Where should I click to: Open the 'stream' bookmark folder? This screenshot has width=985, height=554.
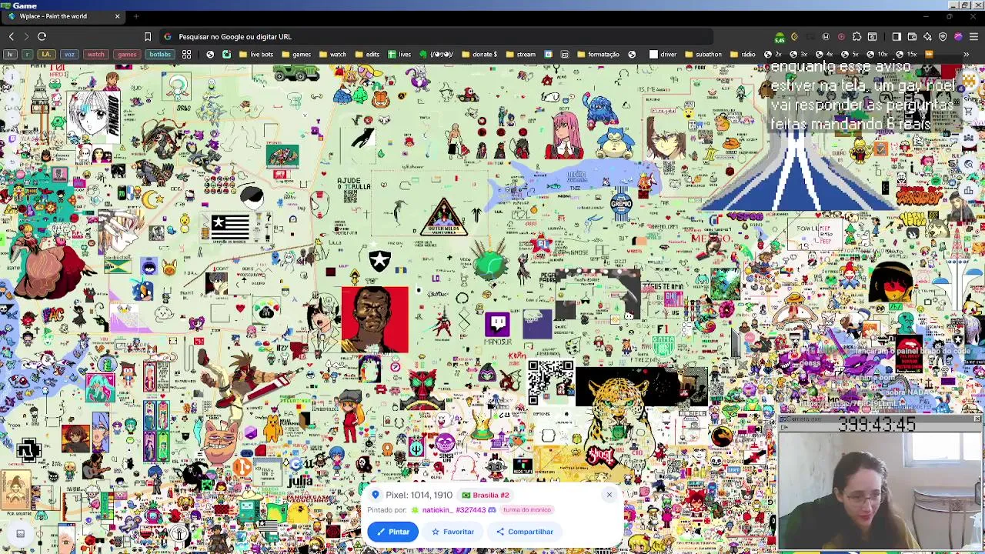click(521, 55)
